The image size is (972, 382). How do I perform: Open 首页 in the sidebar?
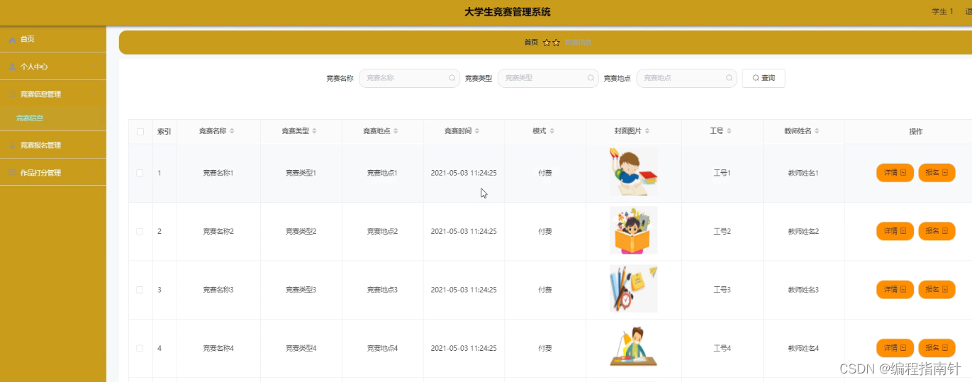[x=53, y=39]
